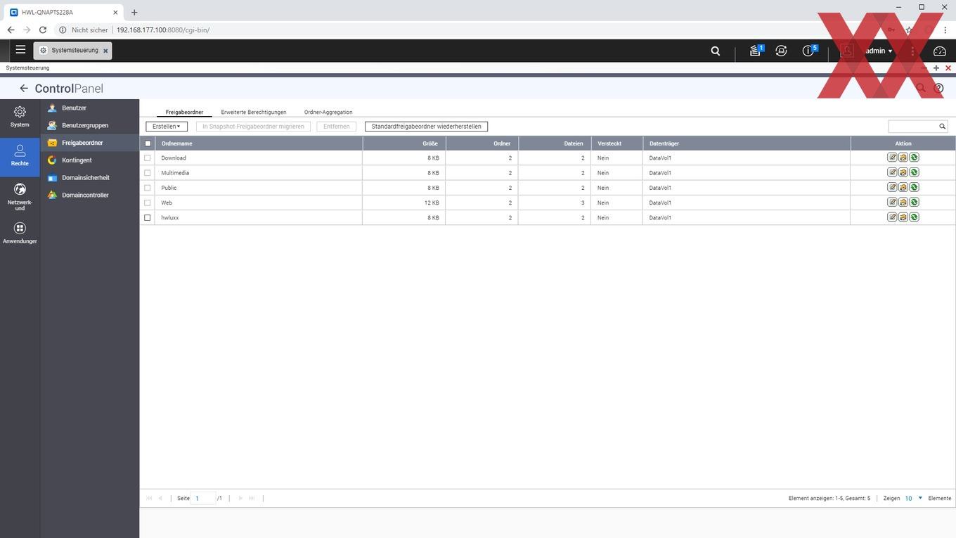Image resolution: width=956 pixels, height=538 pixels.
Task: Open the ControlPanel help question mark
Action: click(x=938, y=89)
